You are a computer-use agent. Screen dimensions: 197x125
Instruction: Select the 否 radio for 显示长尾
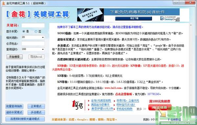(36, 31)
